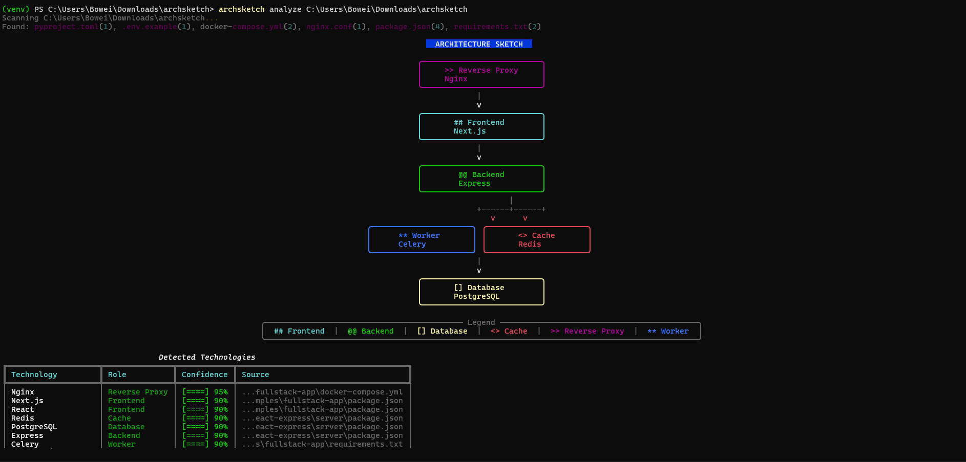Image resolution: width=966 pixels, height=462 pixels.
Task: Click the <> Cache legend entry
Action: pos(509,331)
